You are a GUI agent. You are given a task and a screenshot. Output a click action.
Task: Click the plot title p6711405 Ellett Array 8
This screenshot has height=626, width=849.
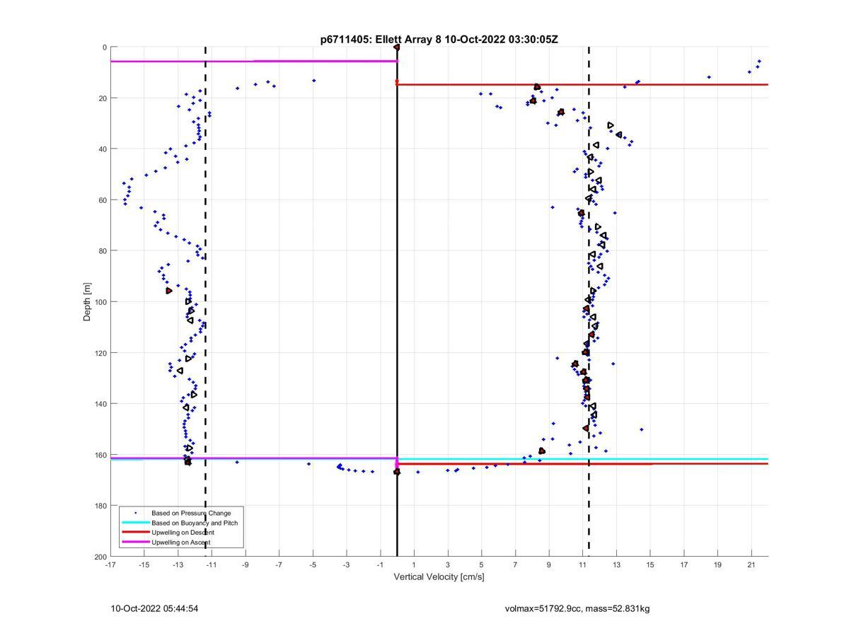point(439,40)
